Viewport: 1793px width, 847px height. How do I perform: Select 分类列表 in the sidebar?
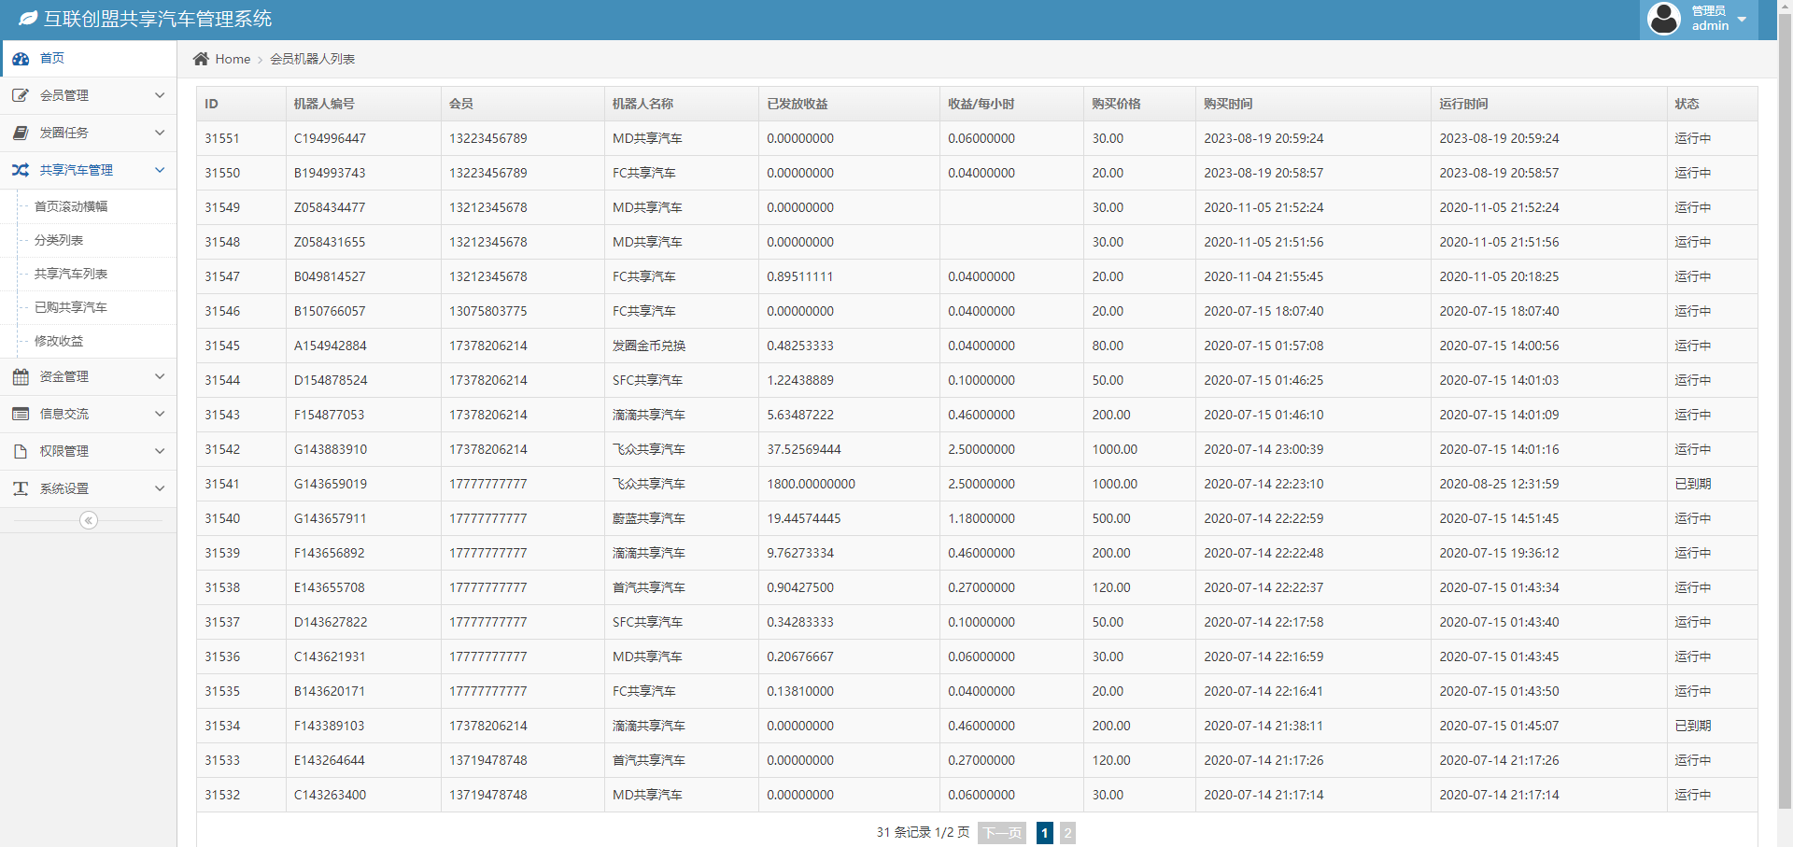(59, 240)
